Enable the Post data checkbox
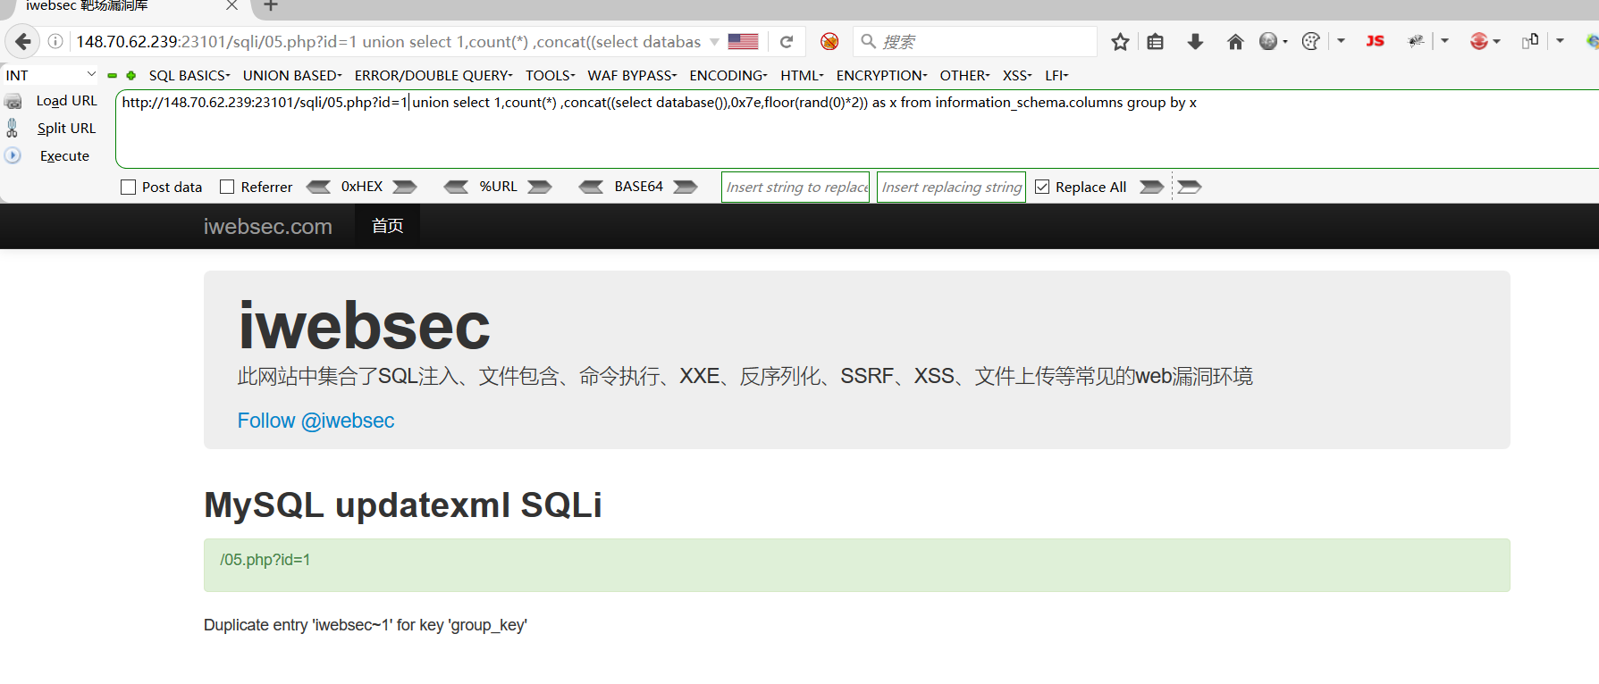 [129, 187]
